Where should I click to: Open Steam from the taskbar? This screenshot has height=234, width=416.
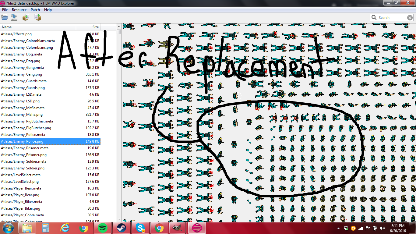pos(122,228)
